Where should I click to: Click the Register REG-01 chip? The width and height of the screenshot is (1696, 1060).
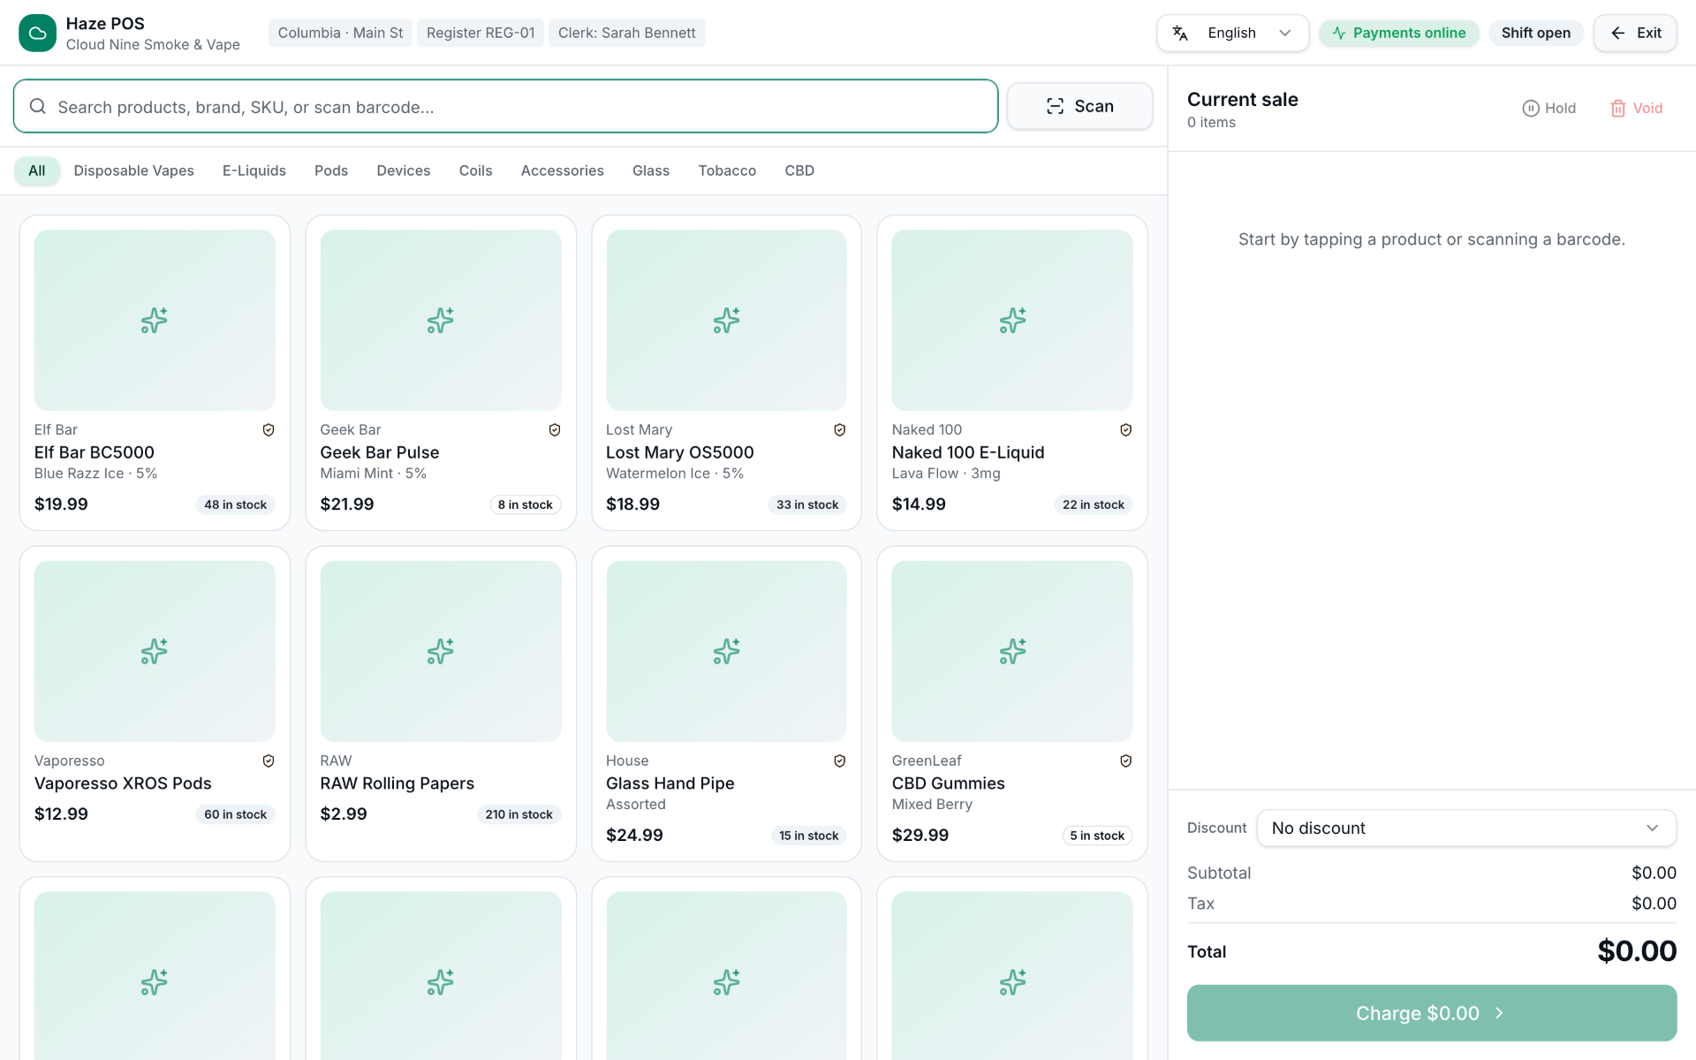click(x=481, y=33)
